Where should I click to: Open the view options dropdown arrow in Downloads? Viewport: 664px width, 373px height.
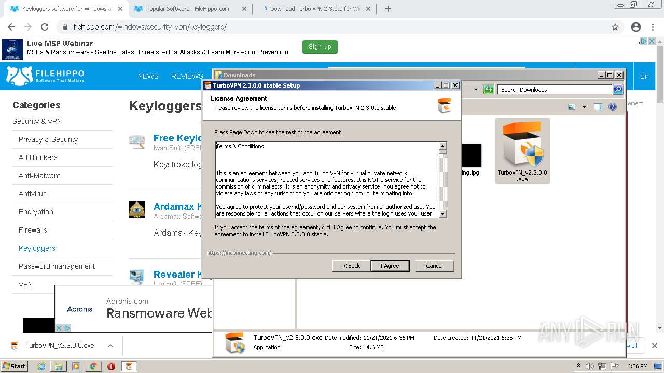click(584, 107)
